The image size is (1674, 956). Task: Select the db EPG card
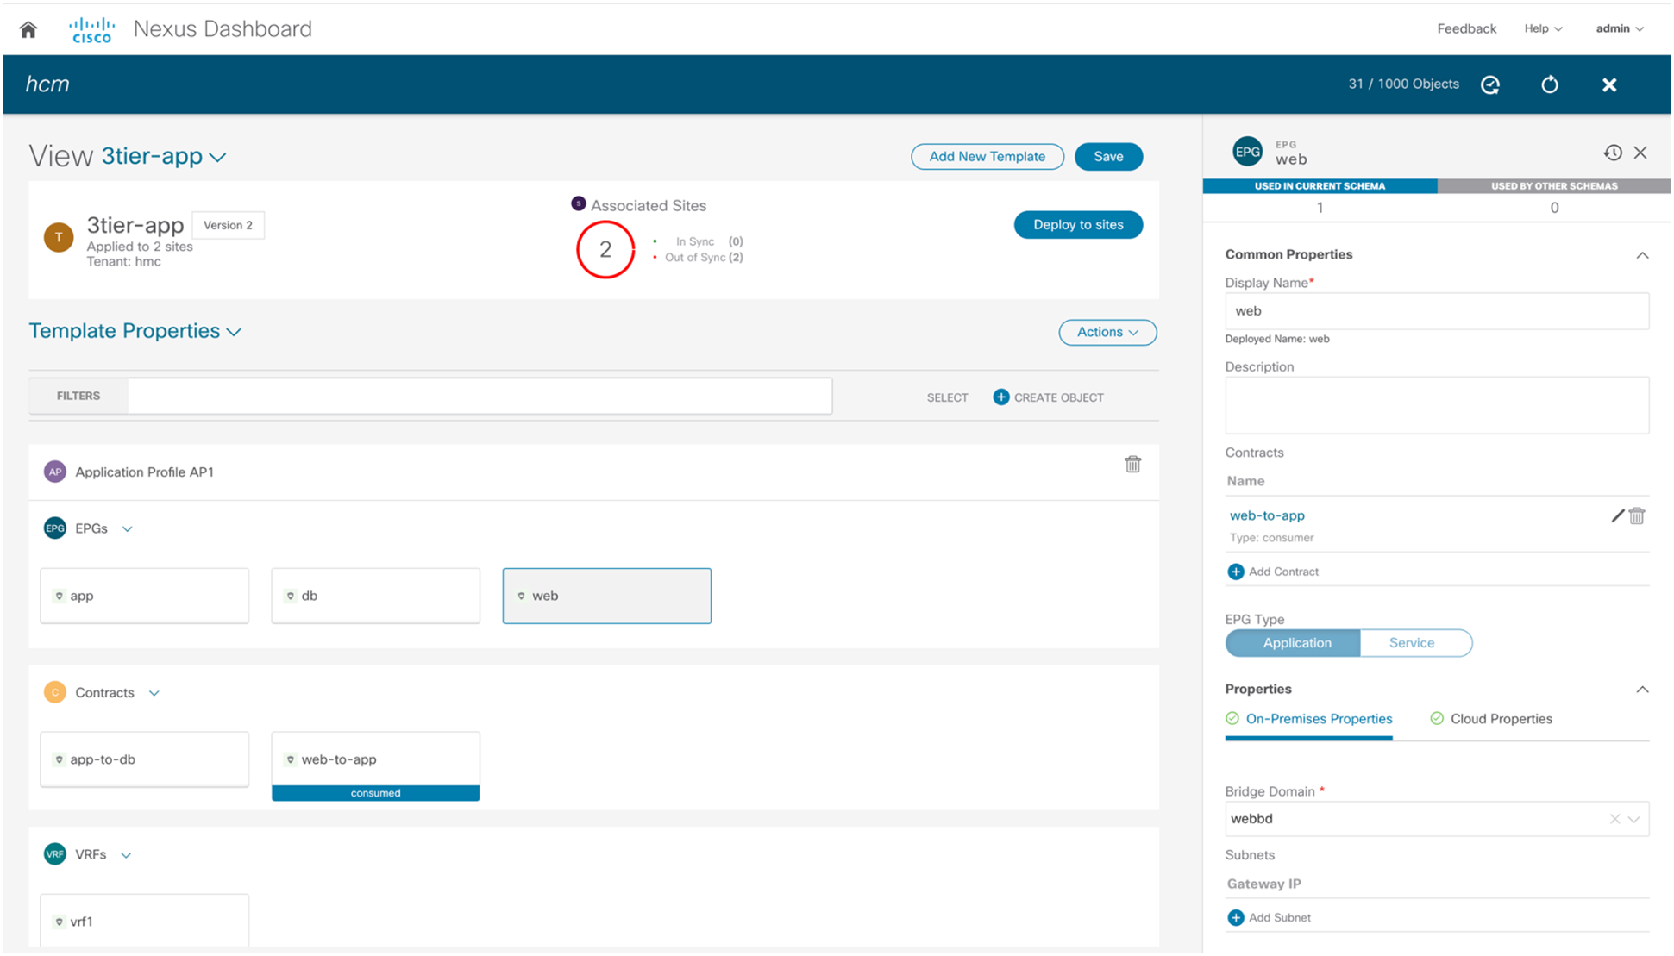point(375,596)
